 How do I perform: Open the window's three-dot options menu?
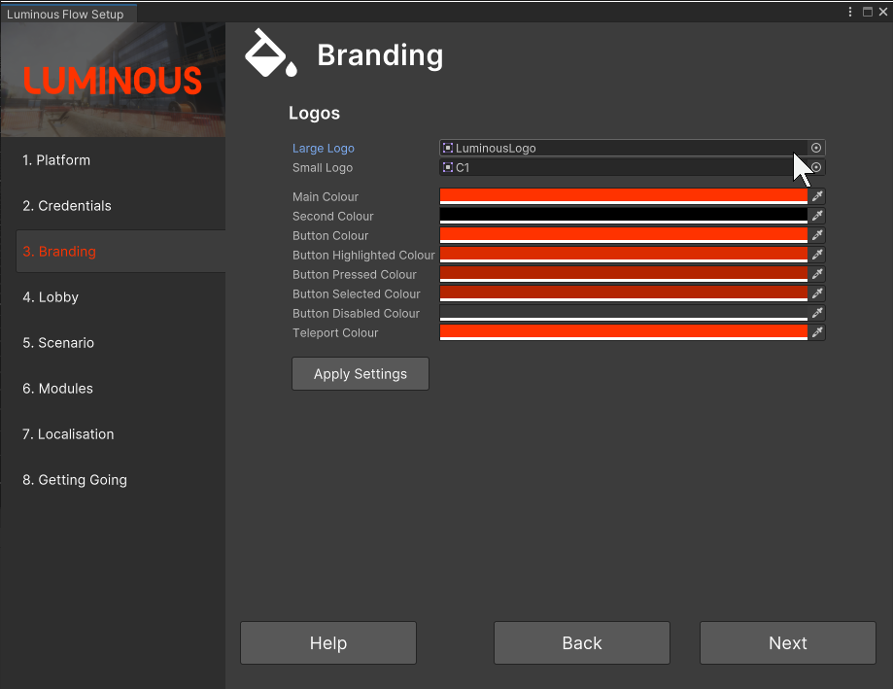[851, 12]
